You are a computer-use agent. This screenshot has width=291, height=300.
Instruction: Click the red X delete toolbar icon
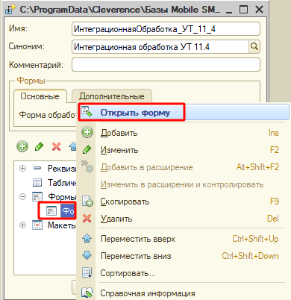[x=57, y=146]
